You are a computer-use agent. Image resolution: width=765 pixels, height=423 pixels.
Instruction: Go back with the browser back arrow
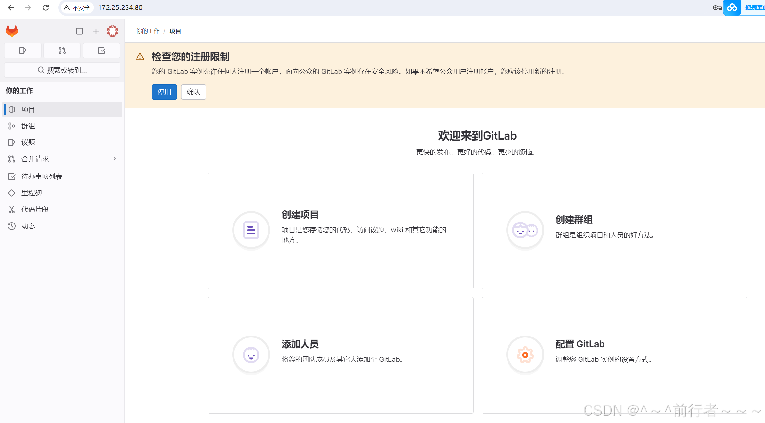tap(11, 7)
